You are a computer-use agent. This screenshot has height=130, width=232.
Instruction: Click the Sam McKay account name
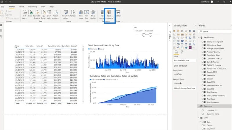point(205,2)
